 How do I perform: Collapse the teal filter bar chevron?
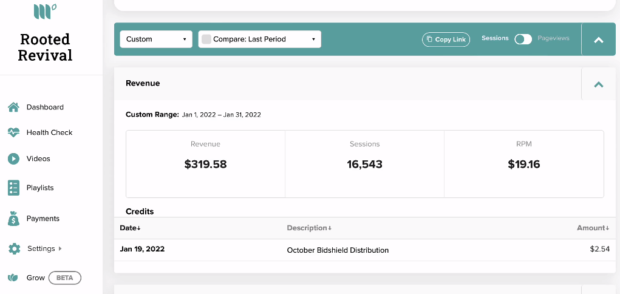coord(599,39)
